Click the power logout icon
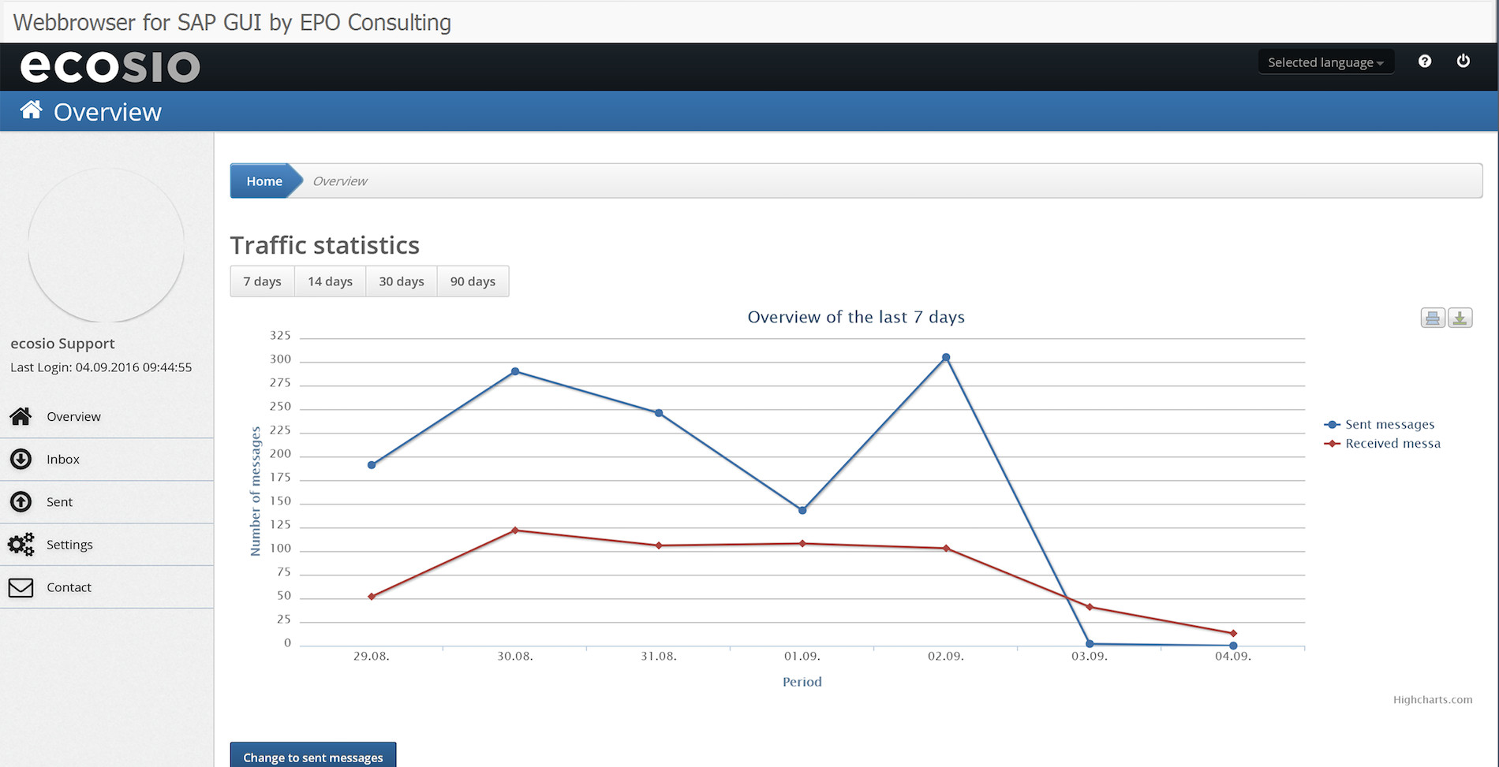Screen dimensions: 1499x767 coord(1463,61)
